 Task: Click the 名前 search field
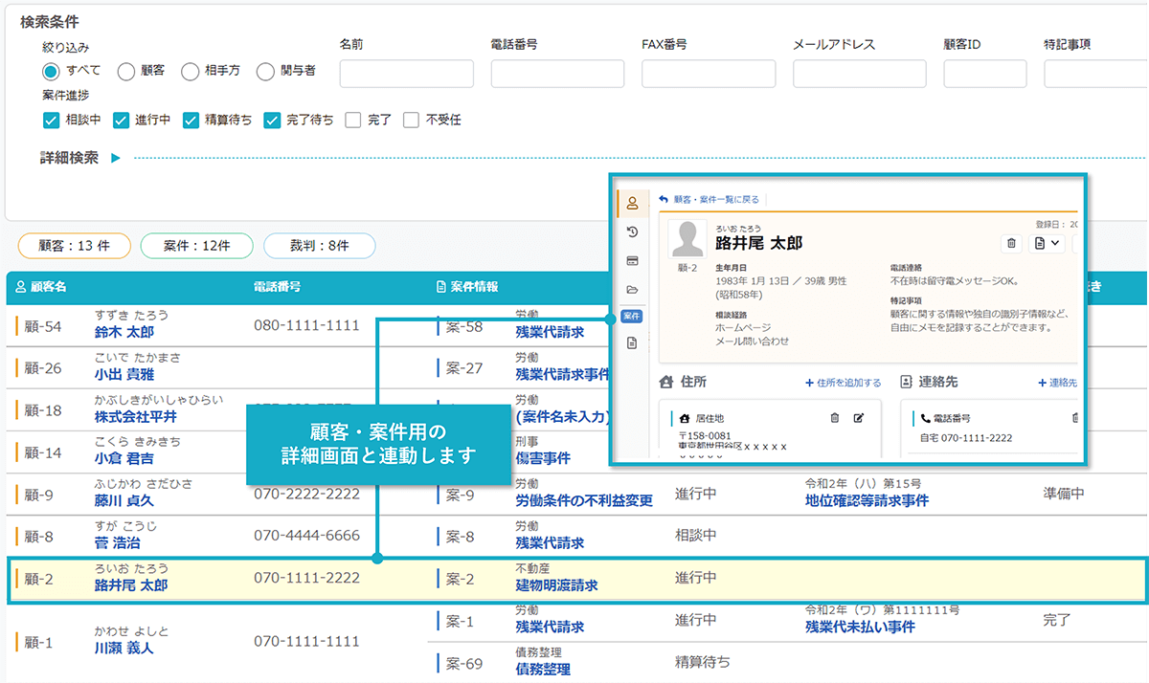click(x=406, y=74)
